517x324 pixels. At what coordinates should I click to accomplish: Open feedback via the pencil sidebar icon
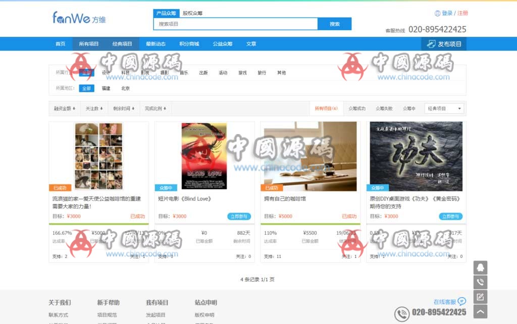[x=480, y=296]
